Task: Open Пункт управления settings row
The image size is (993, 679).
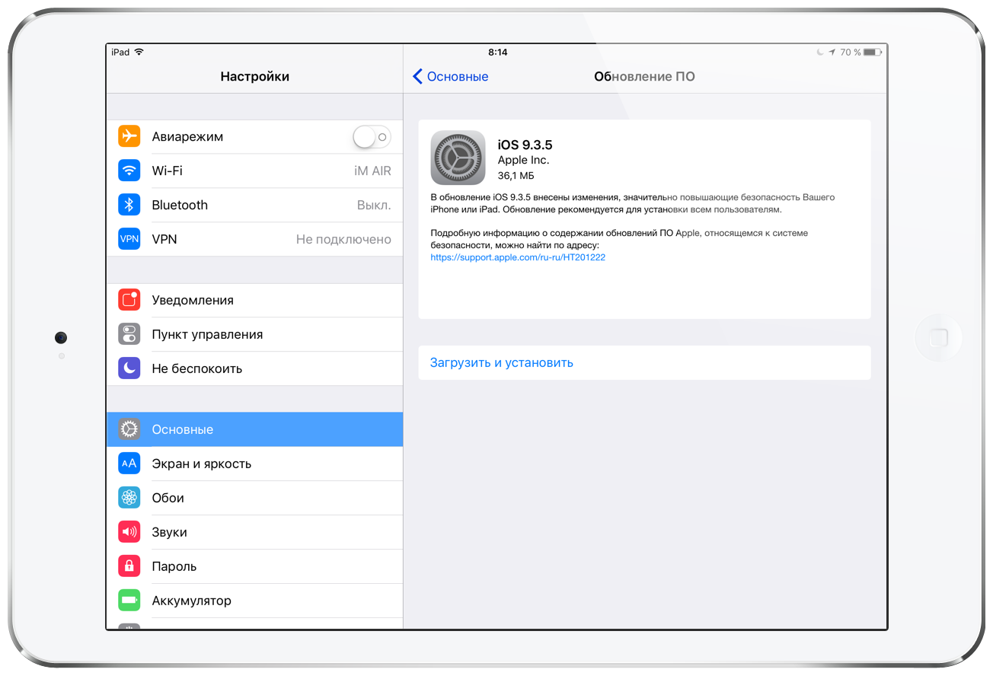Action: (254, 334)
